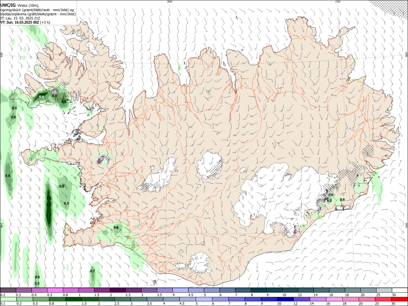Click the '0.1' label in the bottom legend row

coord(3,303)
